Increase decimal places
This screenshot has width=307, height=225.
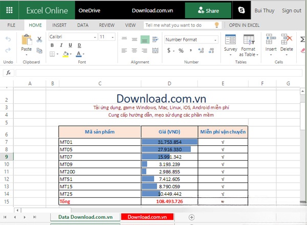pyautogui.click(x=201, y=51)
